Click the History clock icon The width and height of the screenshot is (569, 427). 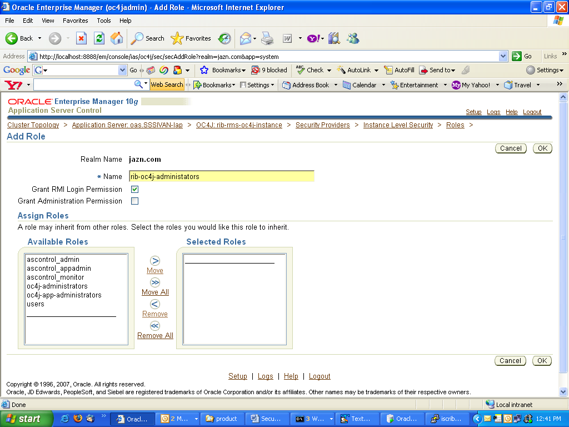pyautogui.click(x=224, y=38)
